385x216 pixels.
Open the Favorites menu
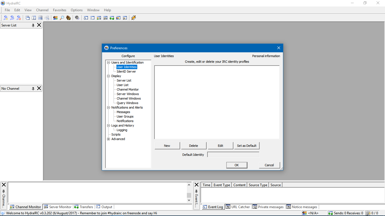[59, 10]
